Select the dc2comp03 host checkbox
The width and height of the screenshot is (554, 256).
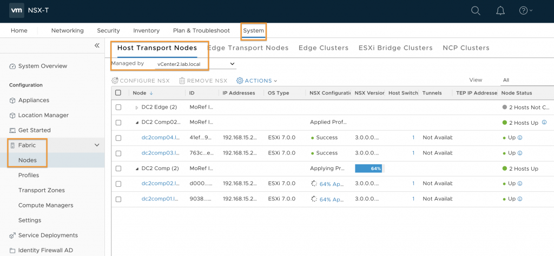point(118,153)
